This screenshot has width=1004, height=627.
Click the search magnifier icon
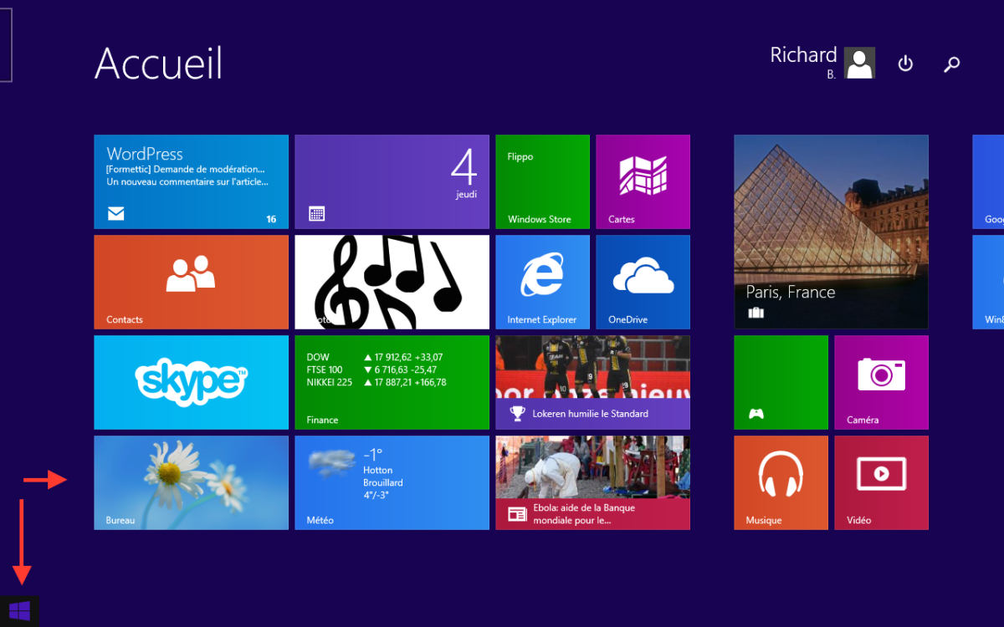point(951,64)
